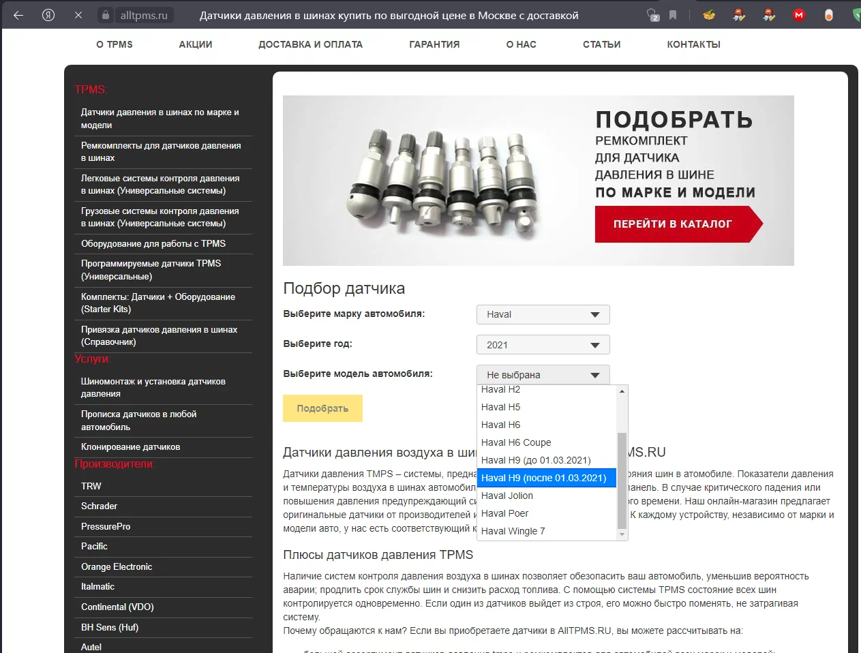Open the 'Контакты' menu item

[693, 44]
